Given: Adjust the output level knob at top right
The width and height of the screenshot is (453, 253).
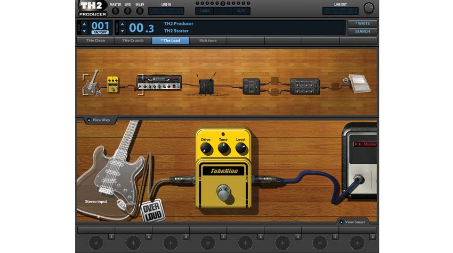Looking at the screenshot, I should pyautogui.click(x=368, y=8).
